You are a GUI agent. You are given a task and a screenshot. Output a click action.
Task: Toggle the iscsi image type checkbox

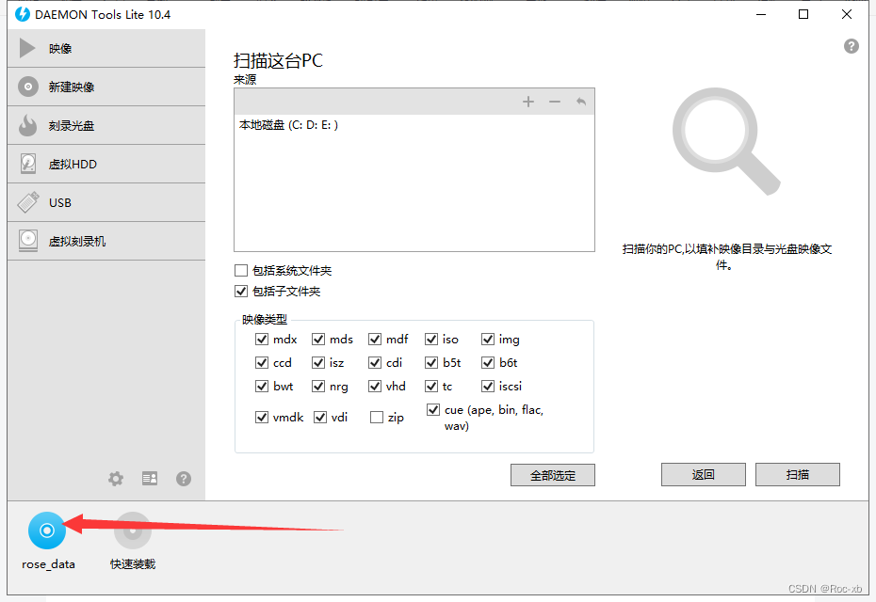[488, 386]
